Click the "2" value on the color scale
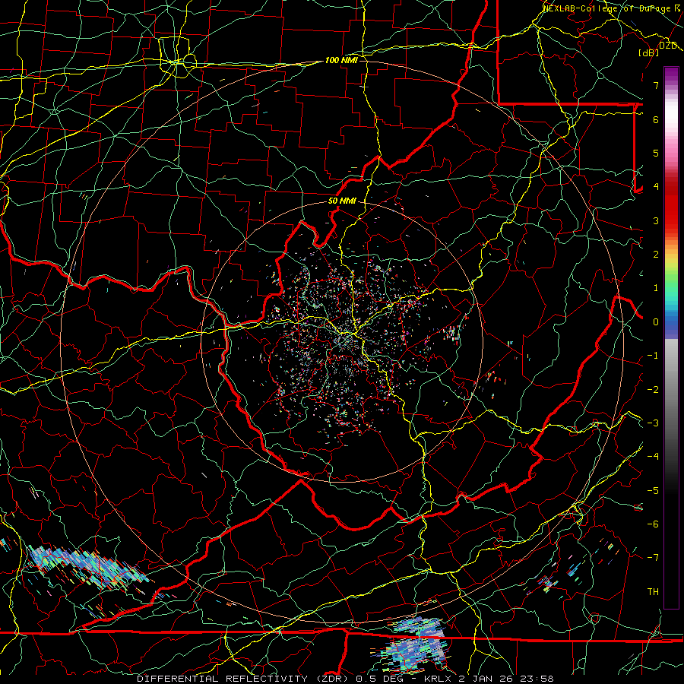Viewport: 684px width, 684px height. [x=656, y=255]
